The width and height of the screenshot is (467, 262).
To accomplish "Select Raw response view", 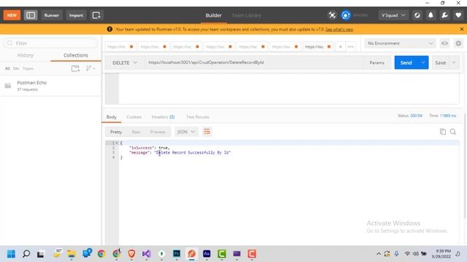I will point(136,132).
